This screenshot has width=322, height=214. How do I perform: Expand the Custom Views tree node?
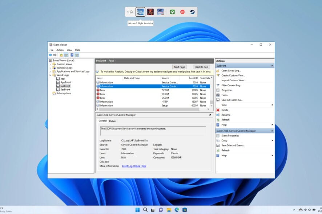tap(50, 64)
